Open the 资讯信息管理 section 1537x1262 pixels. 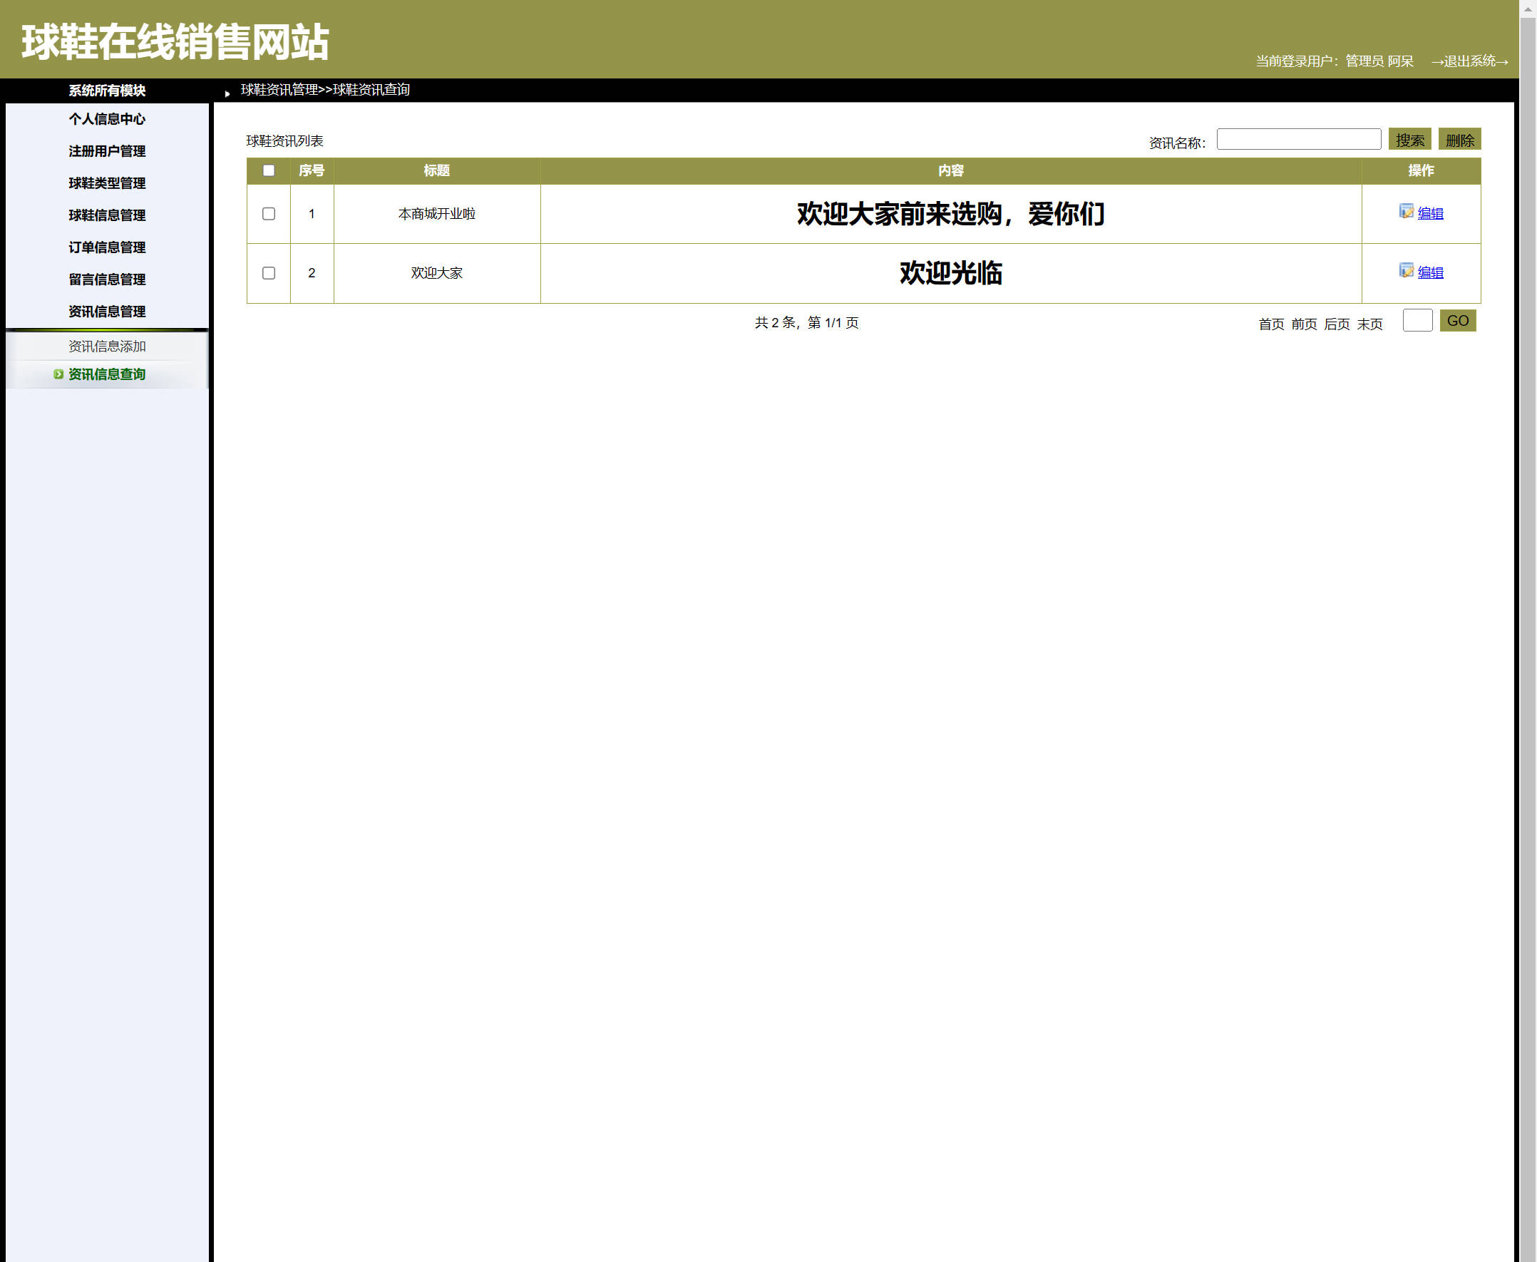106,312
